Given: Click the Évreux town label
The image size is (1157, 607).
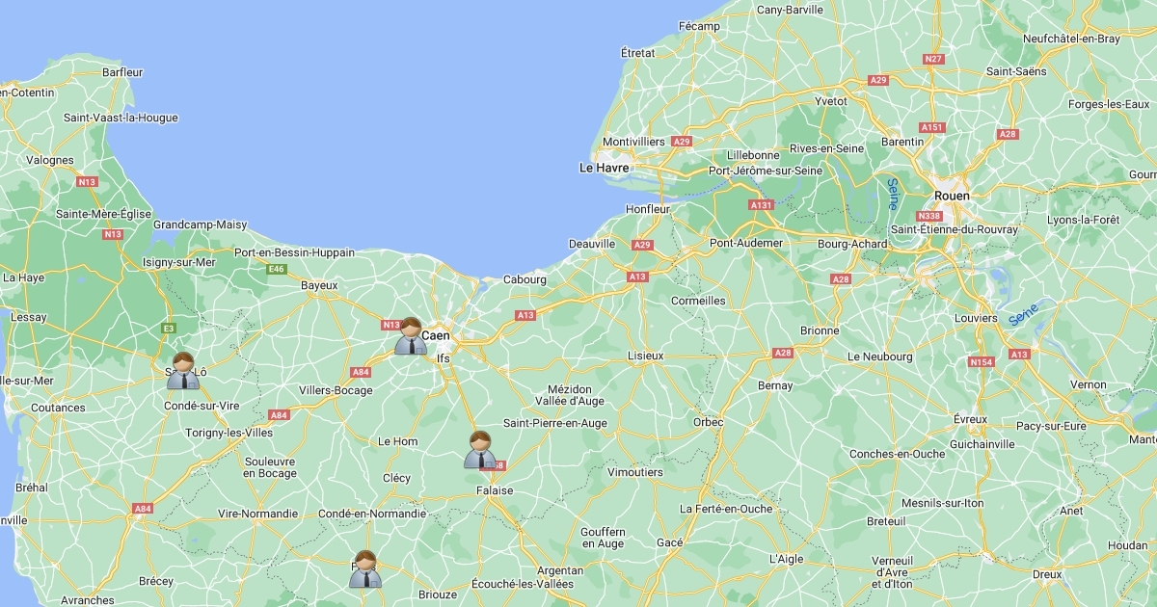Looking at the screenshot, I should point(971,419).
